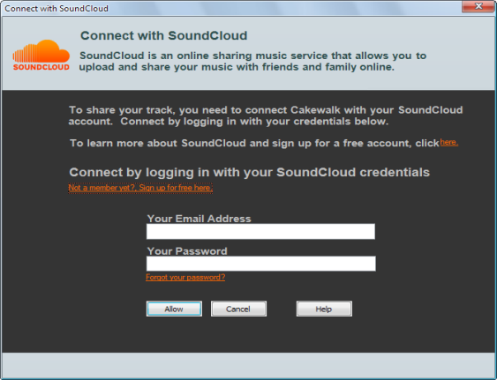This screenshot has height=380, width=497.
Task: Open the 'Forgot your password?' link
Action: click(x=185, y=277)
